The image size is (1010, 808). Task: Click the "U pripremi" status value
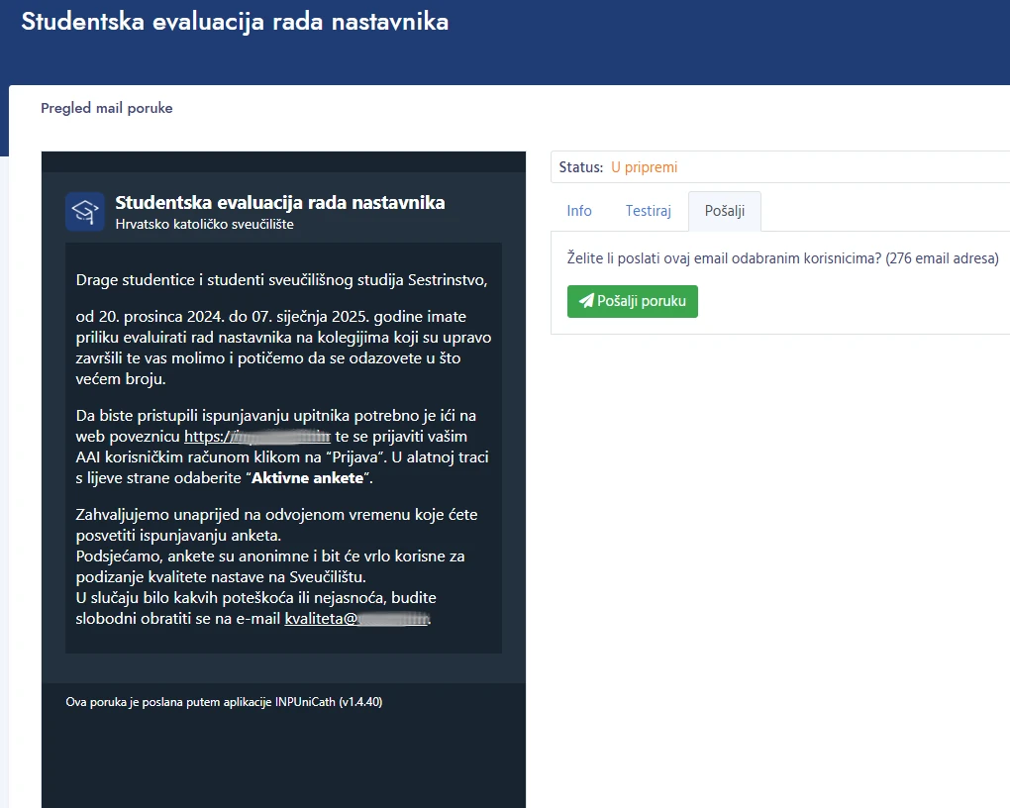(x=644, y=167)
